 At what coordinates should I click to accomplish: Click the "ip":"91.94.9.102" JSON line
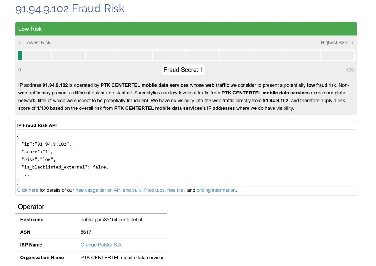pyautogui.click(x=46, y=144)
